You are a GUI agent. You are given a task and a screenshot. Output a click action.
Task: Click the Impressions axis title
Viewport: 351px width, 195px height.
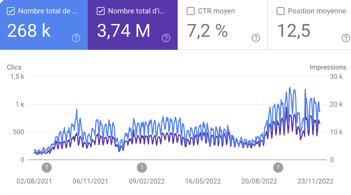tap(328, 67)
